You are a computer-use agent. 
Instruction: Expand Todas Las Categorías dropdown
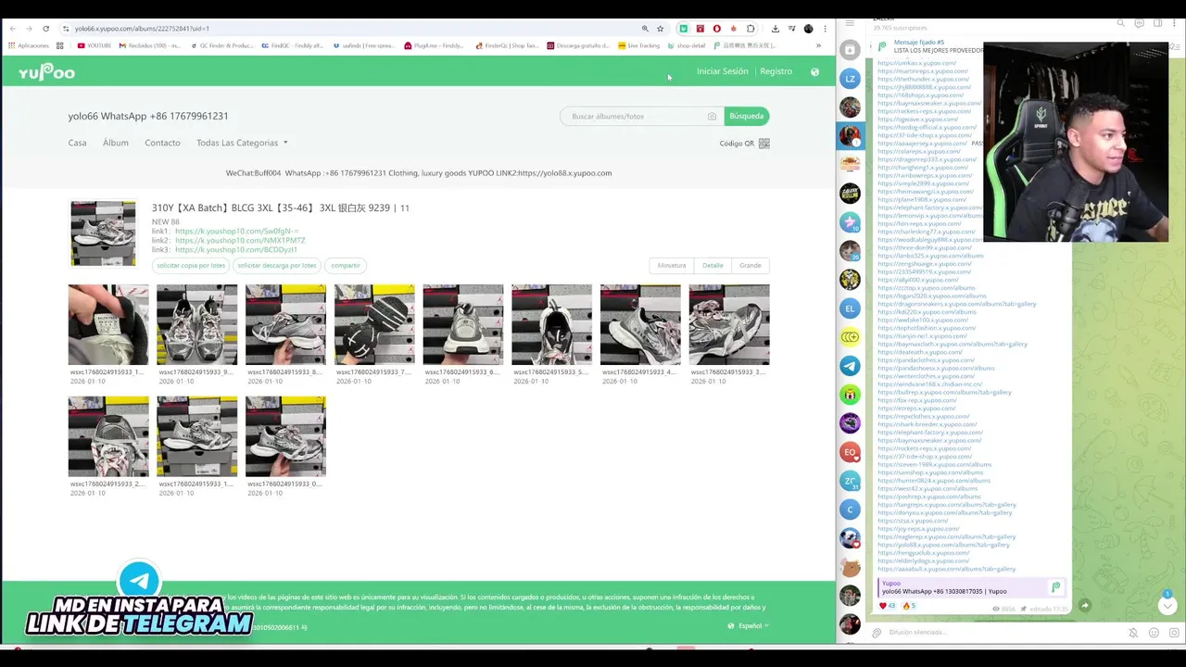pyautogui.click(x=242, y=143)
